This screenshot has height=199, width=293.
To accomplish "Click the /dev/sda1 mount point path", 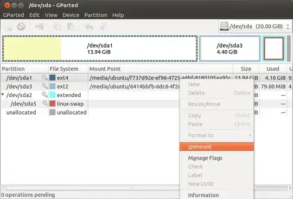I will pyautogui.click(x=160, y=78).
